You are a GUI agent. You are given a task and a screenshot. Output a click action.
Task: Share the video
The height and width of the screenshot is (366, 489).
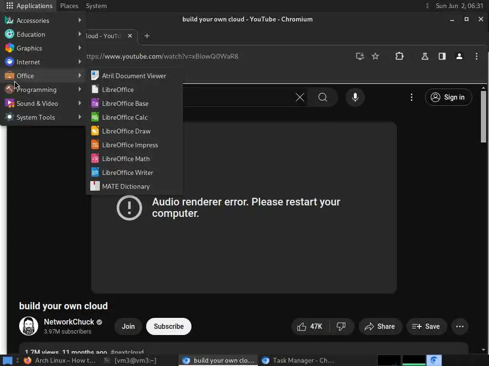point(380,326)
